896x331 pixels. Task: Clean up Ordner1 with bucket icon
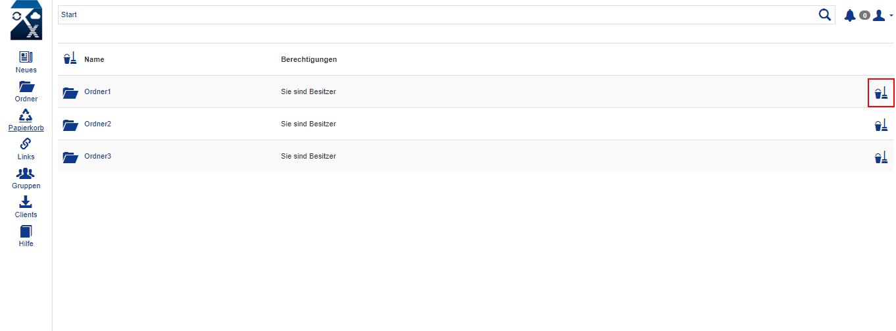pyautogui.click(x=881, y=92)
